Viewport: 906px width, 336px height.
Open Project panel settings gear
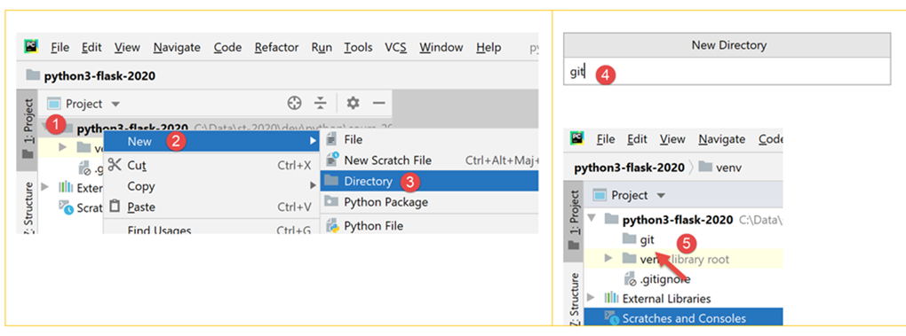pyautogui.click(x=353, y=103)
